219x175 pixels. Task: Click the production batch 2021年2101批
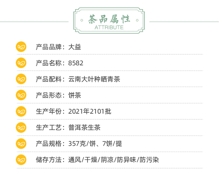[x=90, y=112]
